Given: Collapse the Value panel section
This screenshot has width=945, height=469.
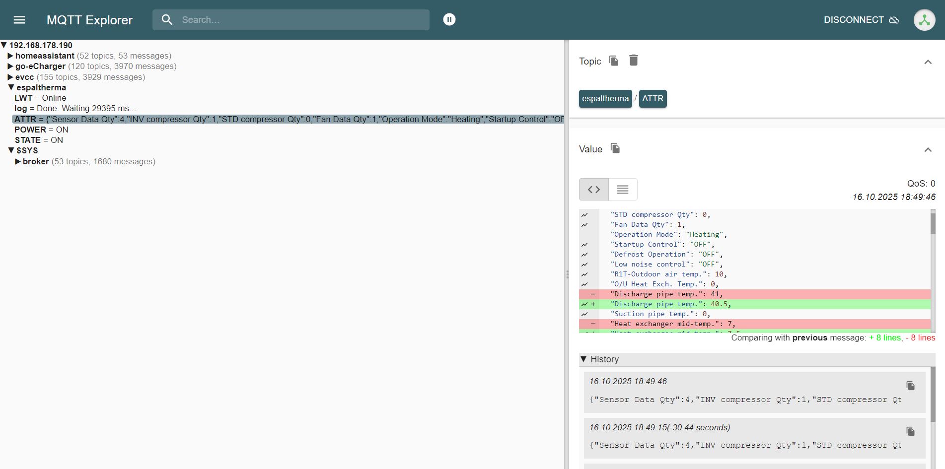Looking at the screenshot, I should (927, 150).
